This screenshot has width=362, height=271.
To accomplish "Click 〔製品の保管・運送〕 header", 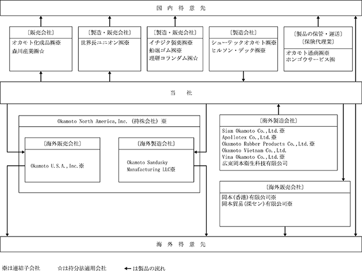I will (318, 34).
